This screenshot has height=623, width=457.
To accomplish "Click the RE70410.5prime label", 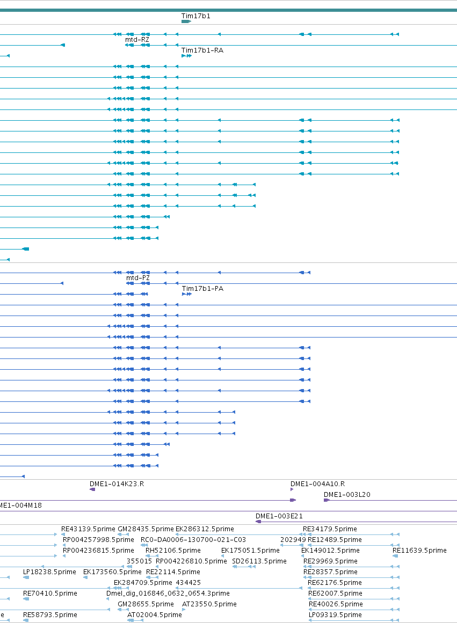I will [x=50, y=593].
